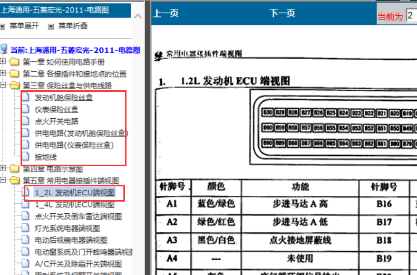Click document icon of 灯光系统电器端视图

(26, 228)
